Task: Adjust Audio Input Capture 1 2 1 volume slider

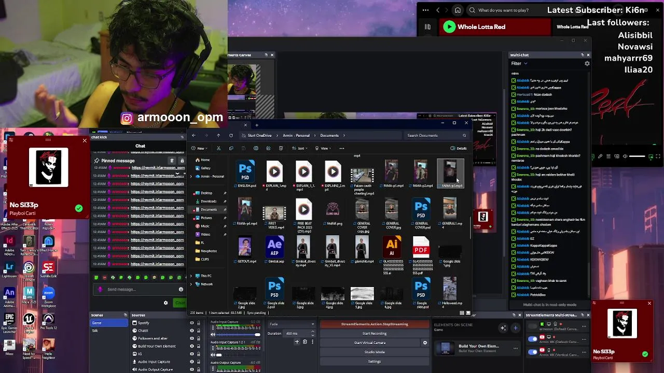Action: coord(238,355)
